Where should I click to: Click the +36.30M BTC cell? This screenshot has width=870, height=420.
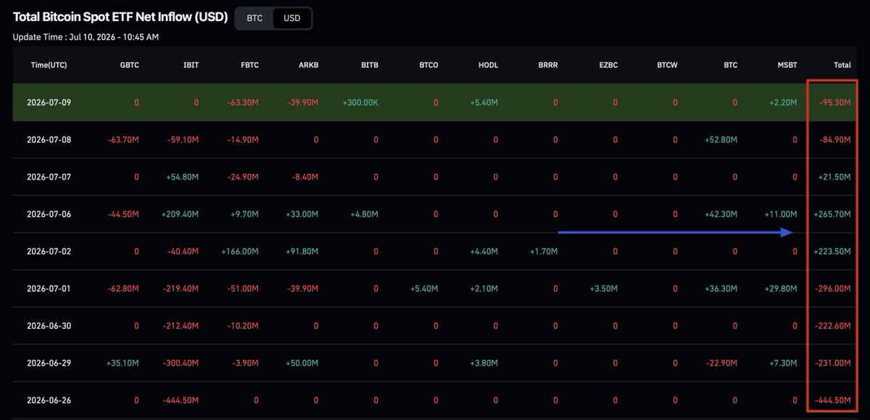pyautogui.click(x=721, y=289)
